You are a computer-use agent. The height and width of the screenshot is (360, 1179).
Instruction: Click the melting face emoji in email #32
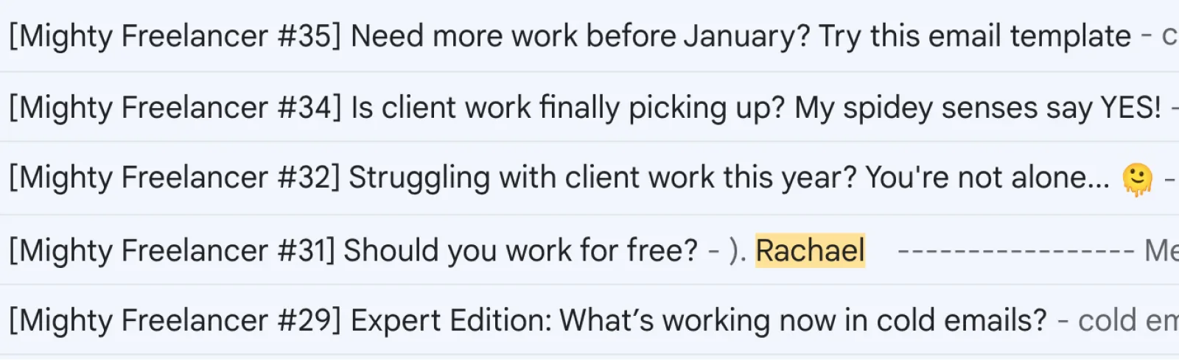pyautogui.click(x=1137, y=179)
